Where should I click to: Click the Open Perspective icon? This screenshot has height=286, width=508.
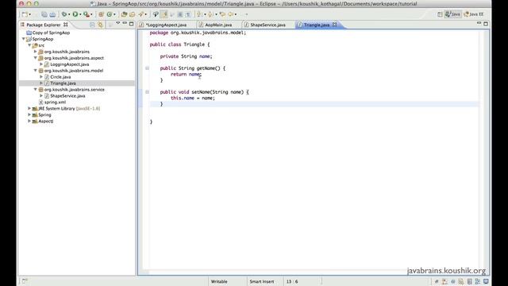(x=440, y=14)
